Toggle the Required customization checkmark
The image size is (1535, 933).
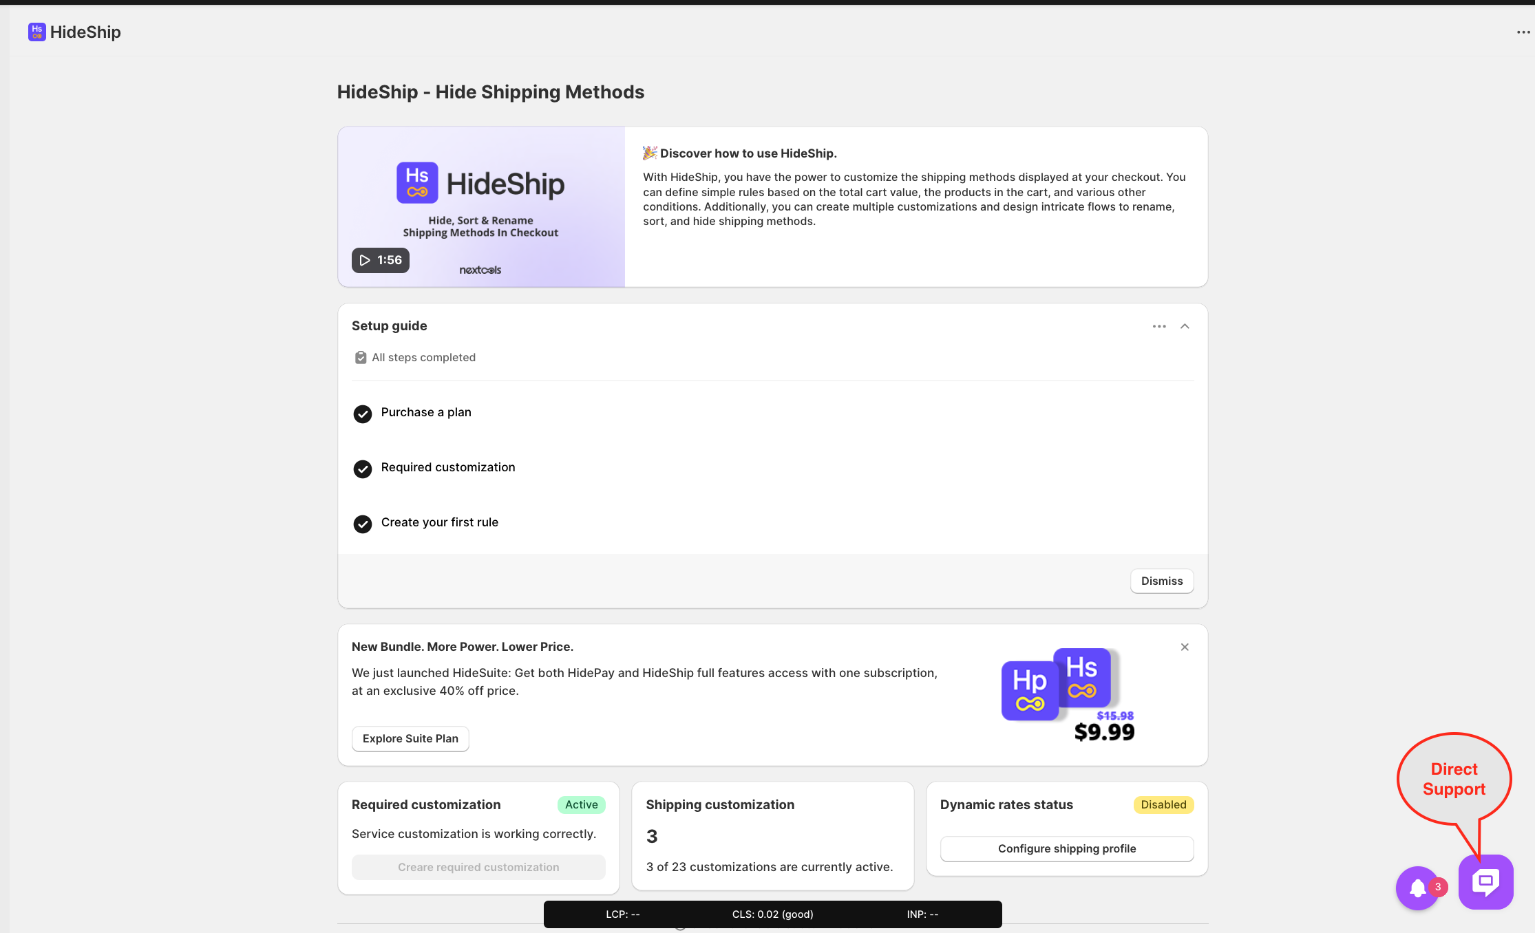363,469
